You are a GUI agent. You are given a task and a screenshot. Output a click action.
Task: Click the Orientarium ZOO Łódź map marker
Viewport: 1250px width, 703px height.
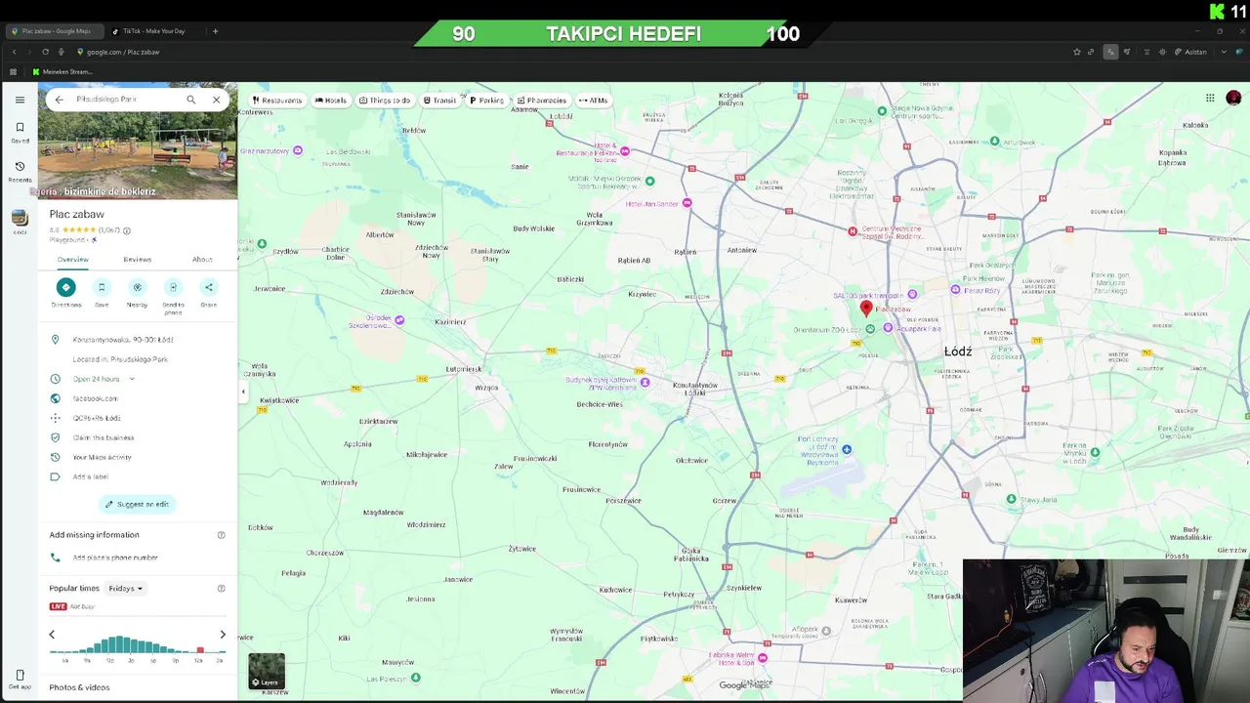[x=870, y=329]
